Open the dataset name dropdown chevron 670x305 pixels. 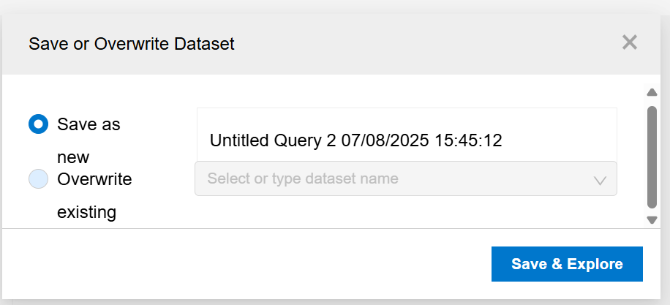600,180
